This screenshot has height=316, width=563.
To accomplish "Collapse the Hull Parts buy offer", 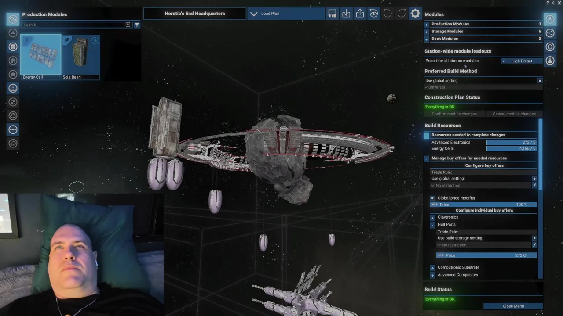I will [x=432, y=225].
